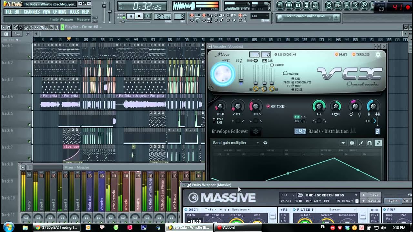Flip the PEAK/RMS switch in Vocodex
413x232 pixels.
[214, 120]
